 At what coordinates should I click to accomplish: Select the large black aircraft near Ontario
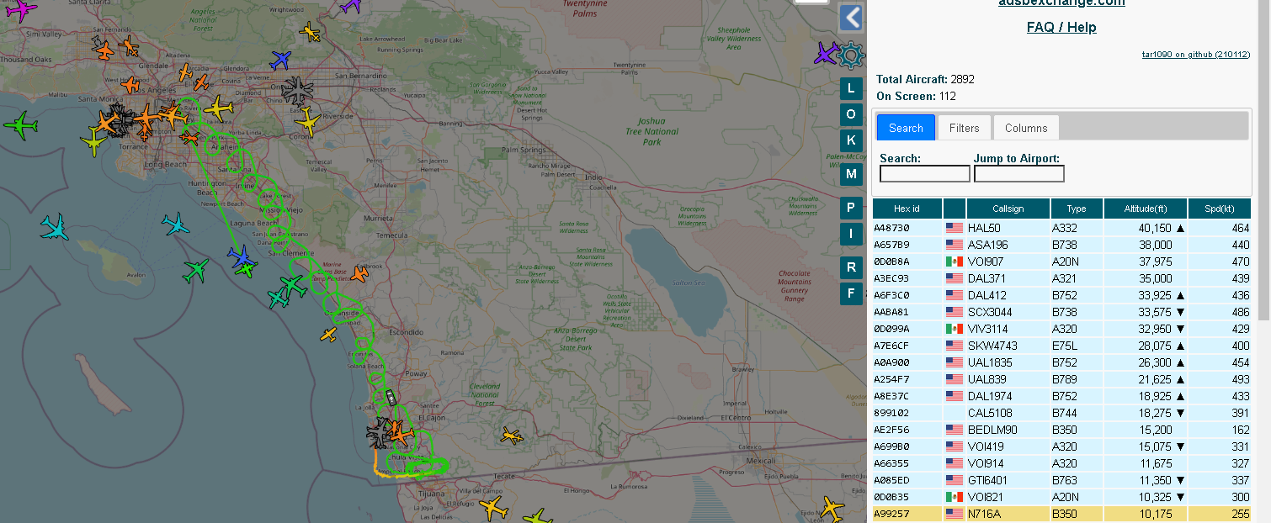[x=297, y=90]
